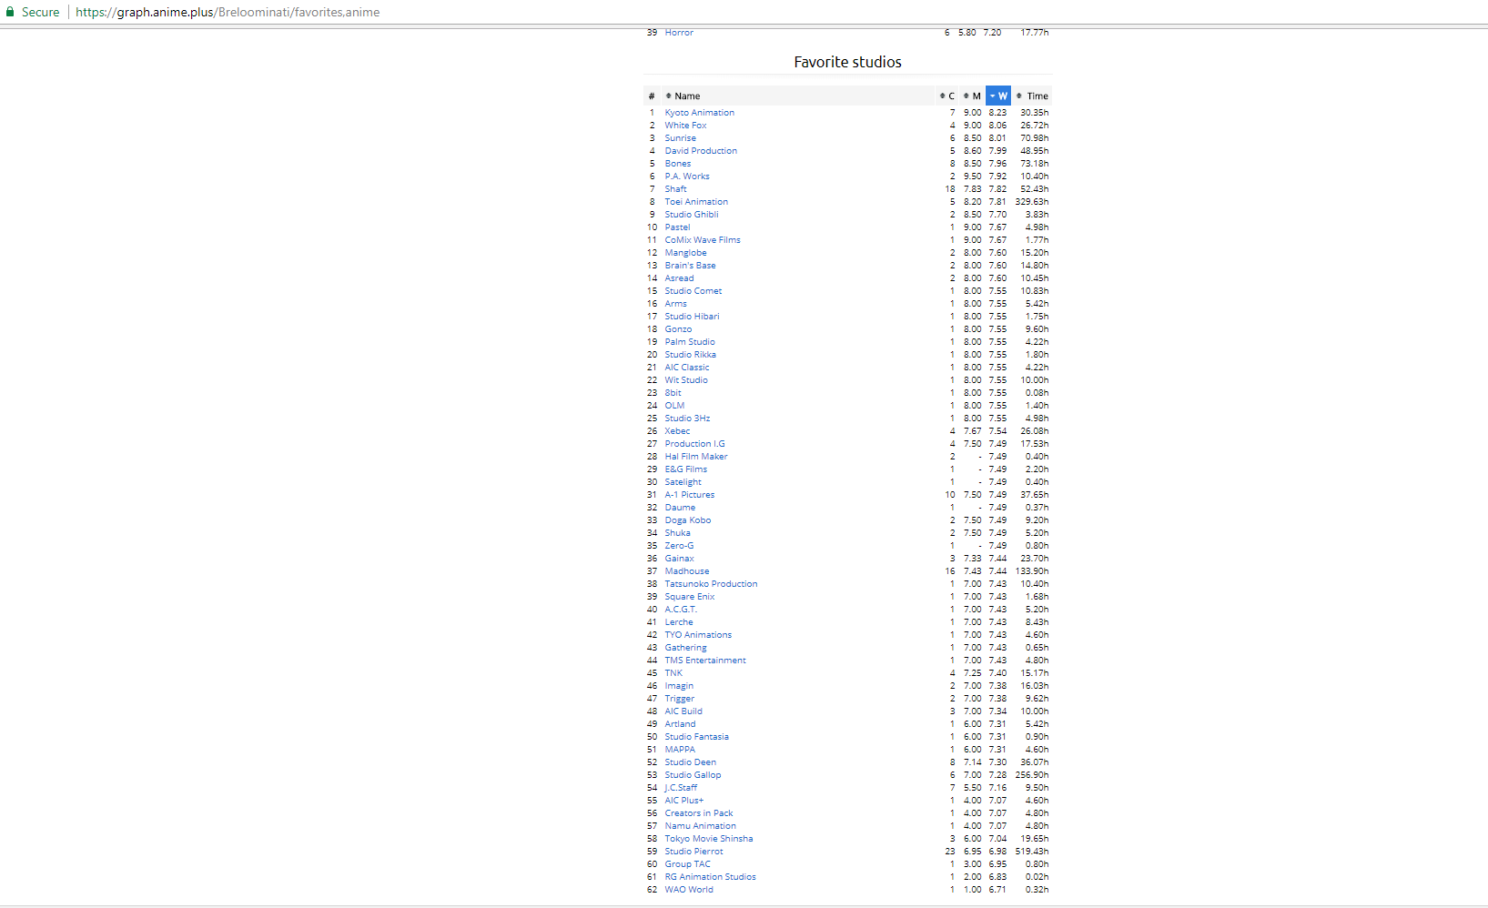Open the Horror genre link
The height and width of the screenshot is (908, 1488).
point(679,33)
